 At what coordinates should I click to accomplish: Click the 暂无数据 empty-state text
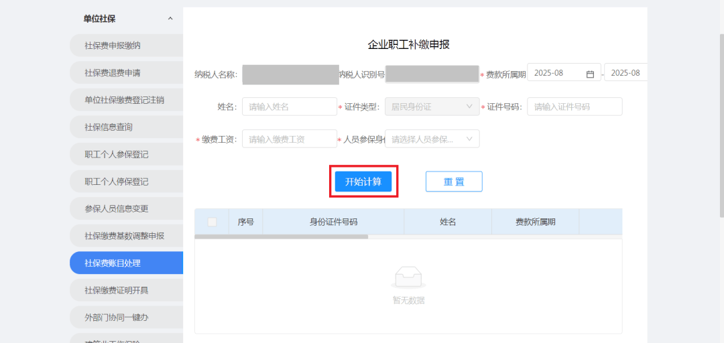pyautogui.click(x=409, y=301)
